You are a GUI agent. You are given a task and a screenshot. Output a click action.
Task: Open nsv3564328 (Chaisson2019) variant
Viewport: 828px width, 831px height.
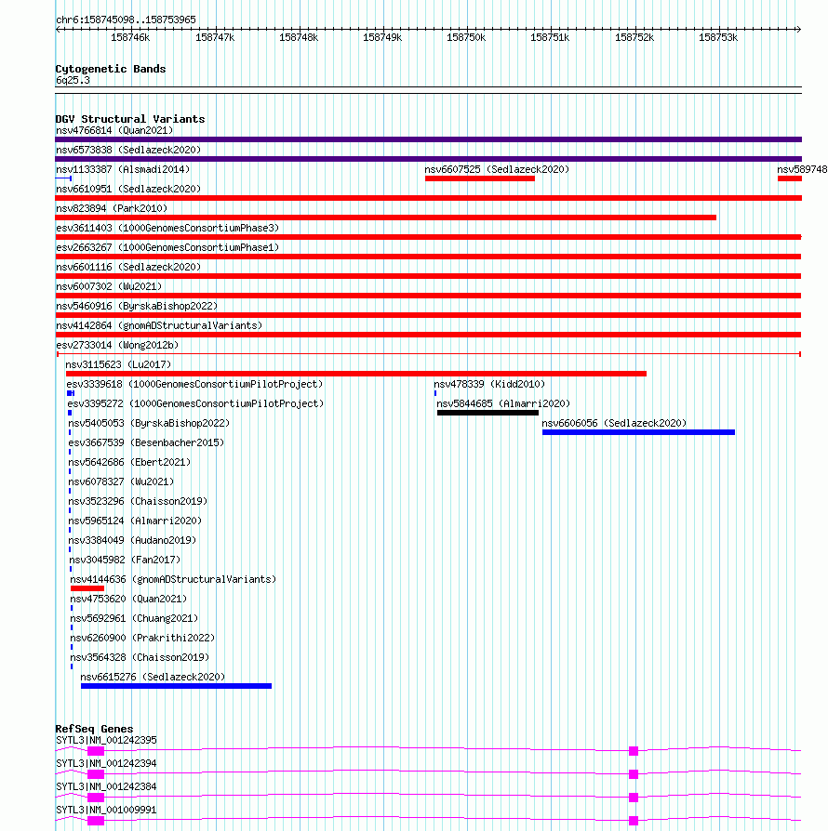click(140, 658)
